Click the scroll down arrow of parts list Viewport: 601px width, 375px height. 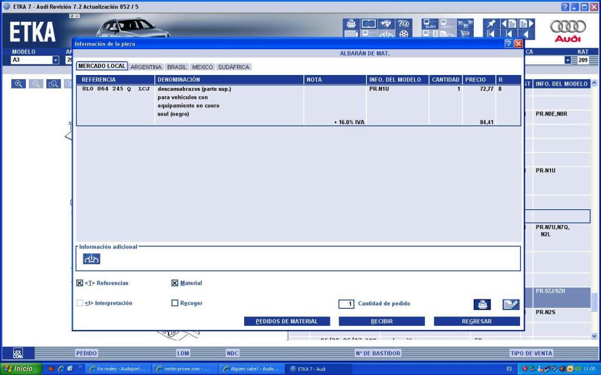(594, 336)
